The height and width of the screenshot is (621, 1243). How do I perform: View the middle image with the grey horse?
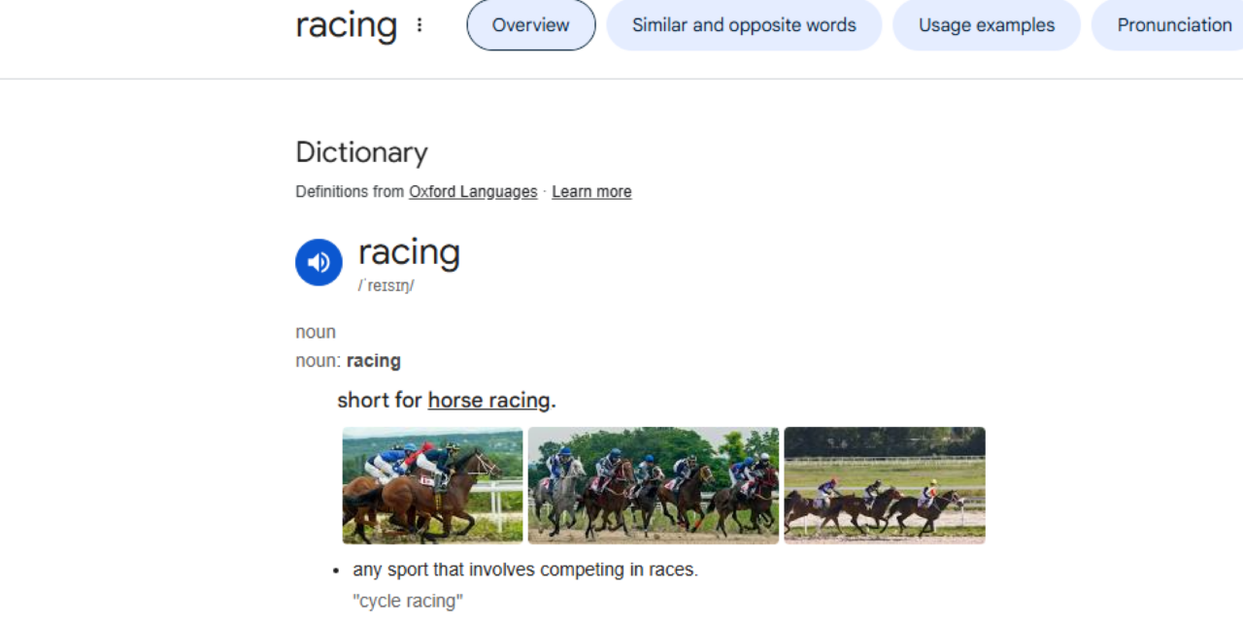tap(654, 485)
